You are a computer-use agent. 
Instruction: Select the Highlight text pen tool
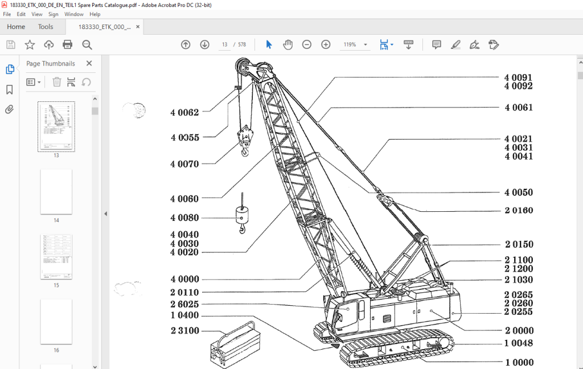pyautogui.click(x=455, y=44)
